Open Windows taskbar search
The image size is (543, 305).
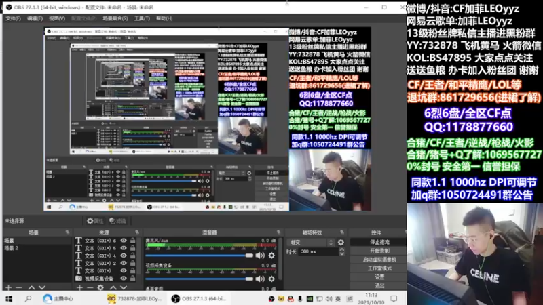pyautogui.click(x=29, y=298)
